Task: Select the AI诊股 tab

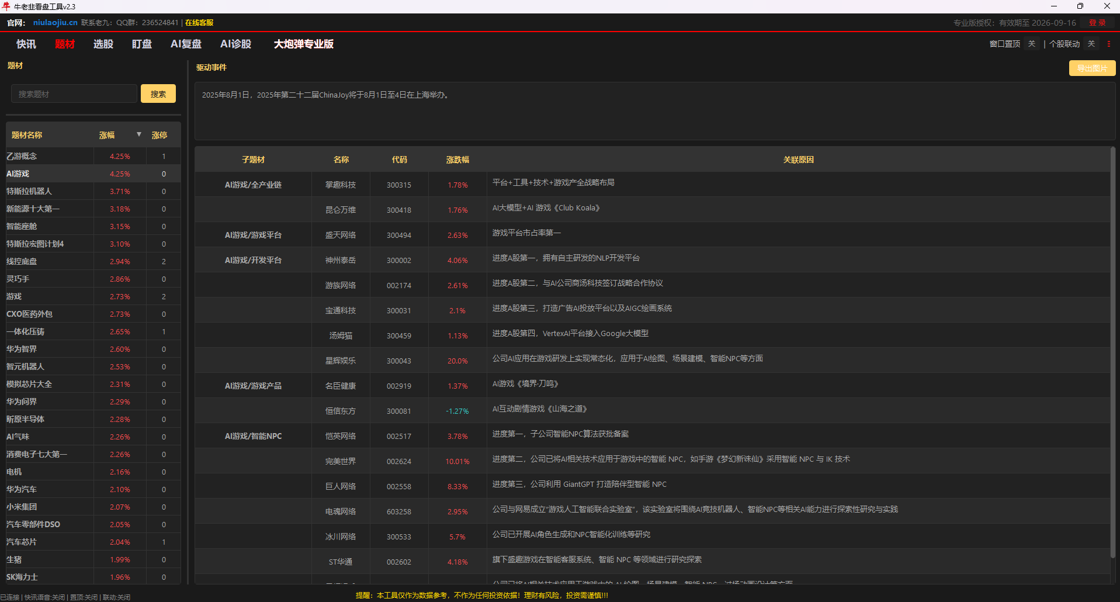Action: click(235, 44)
